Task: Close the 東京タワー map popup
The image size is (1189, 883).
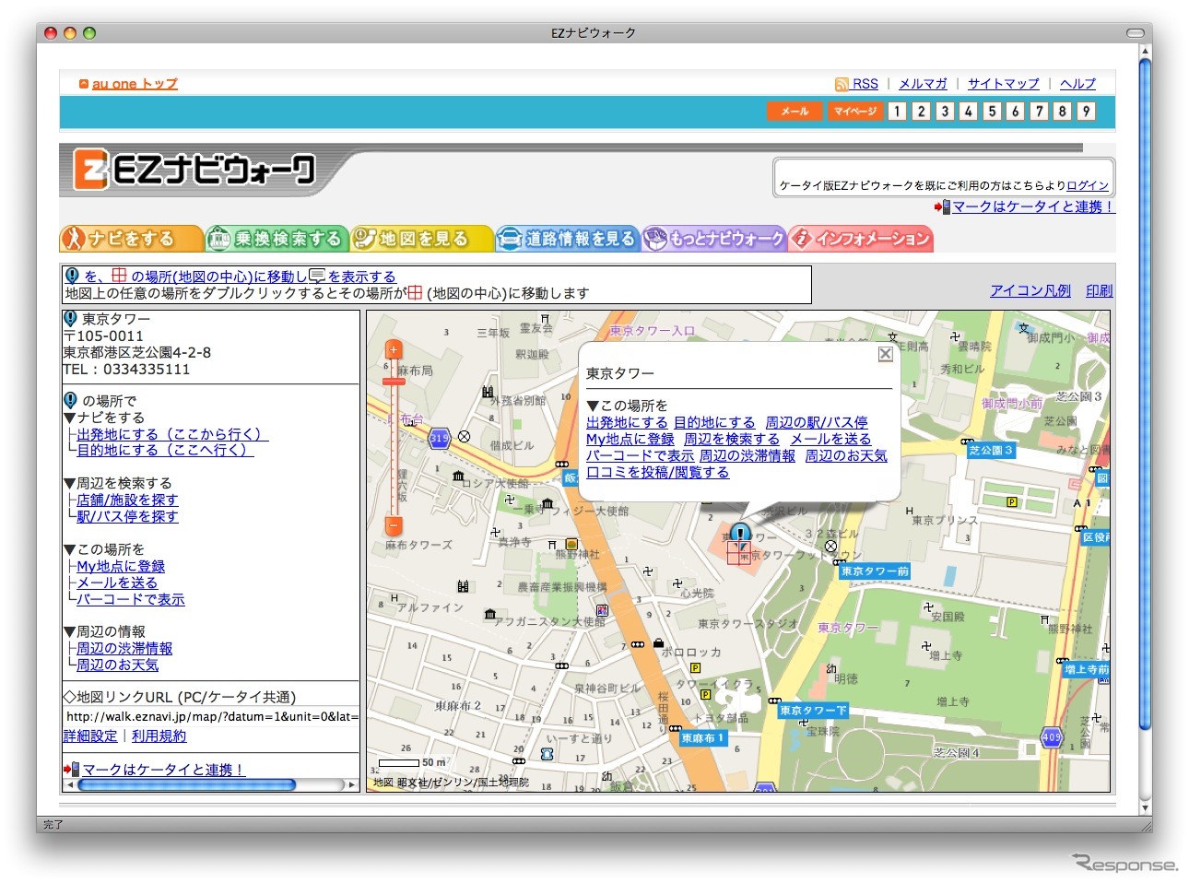Action: [885, 354]
